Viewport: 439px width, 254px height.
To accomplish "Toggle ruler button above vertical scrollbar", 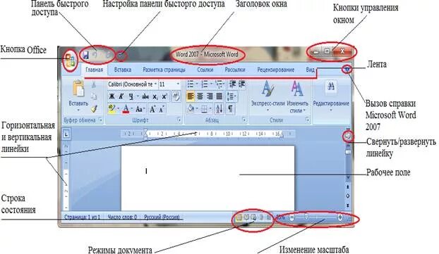I will point(348,136).
